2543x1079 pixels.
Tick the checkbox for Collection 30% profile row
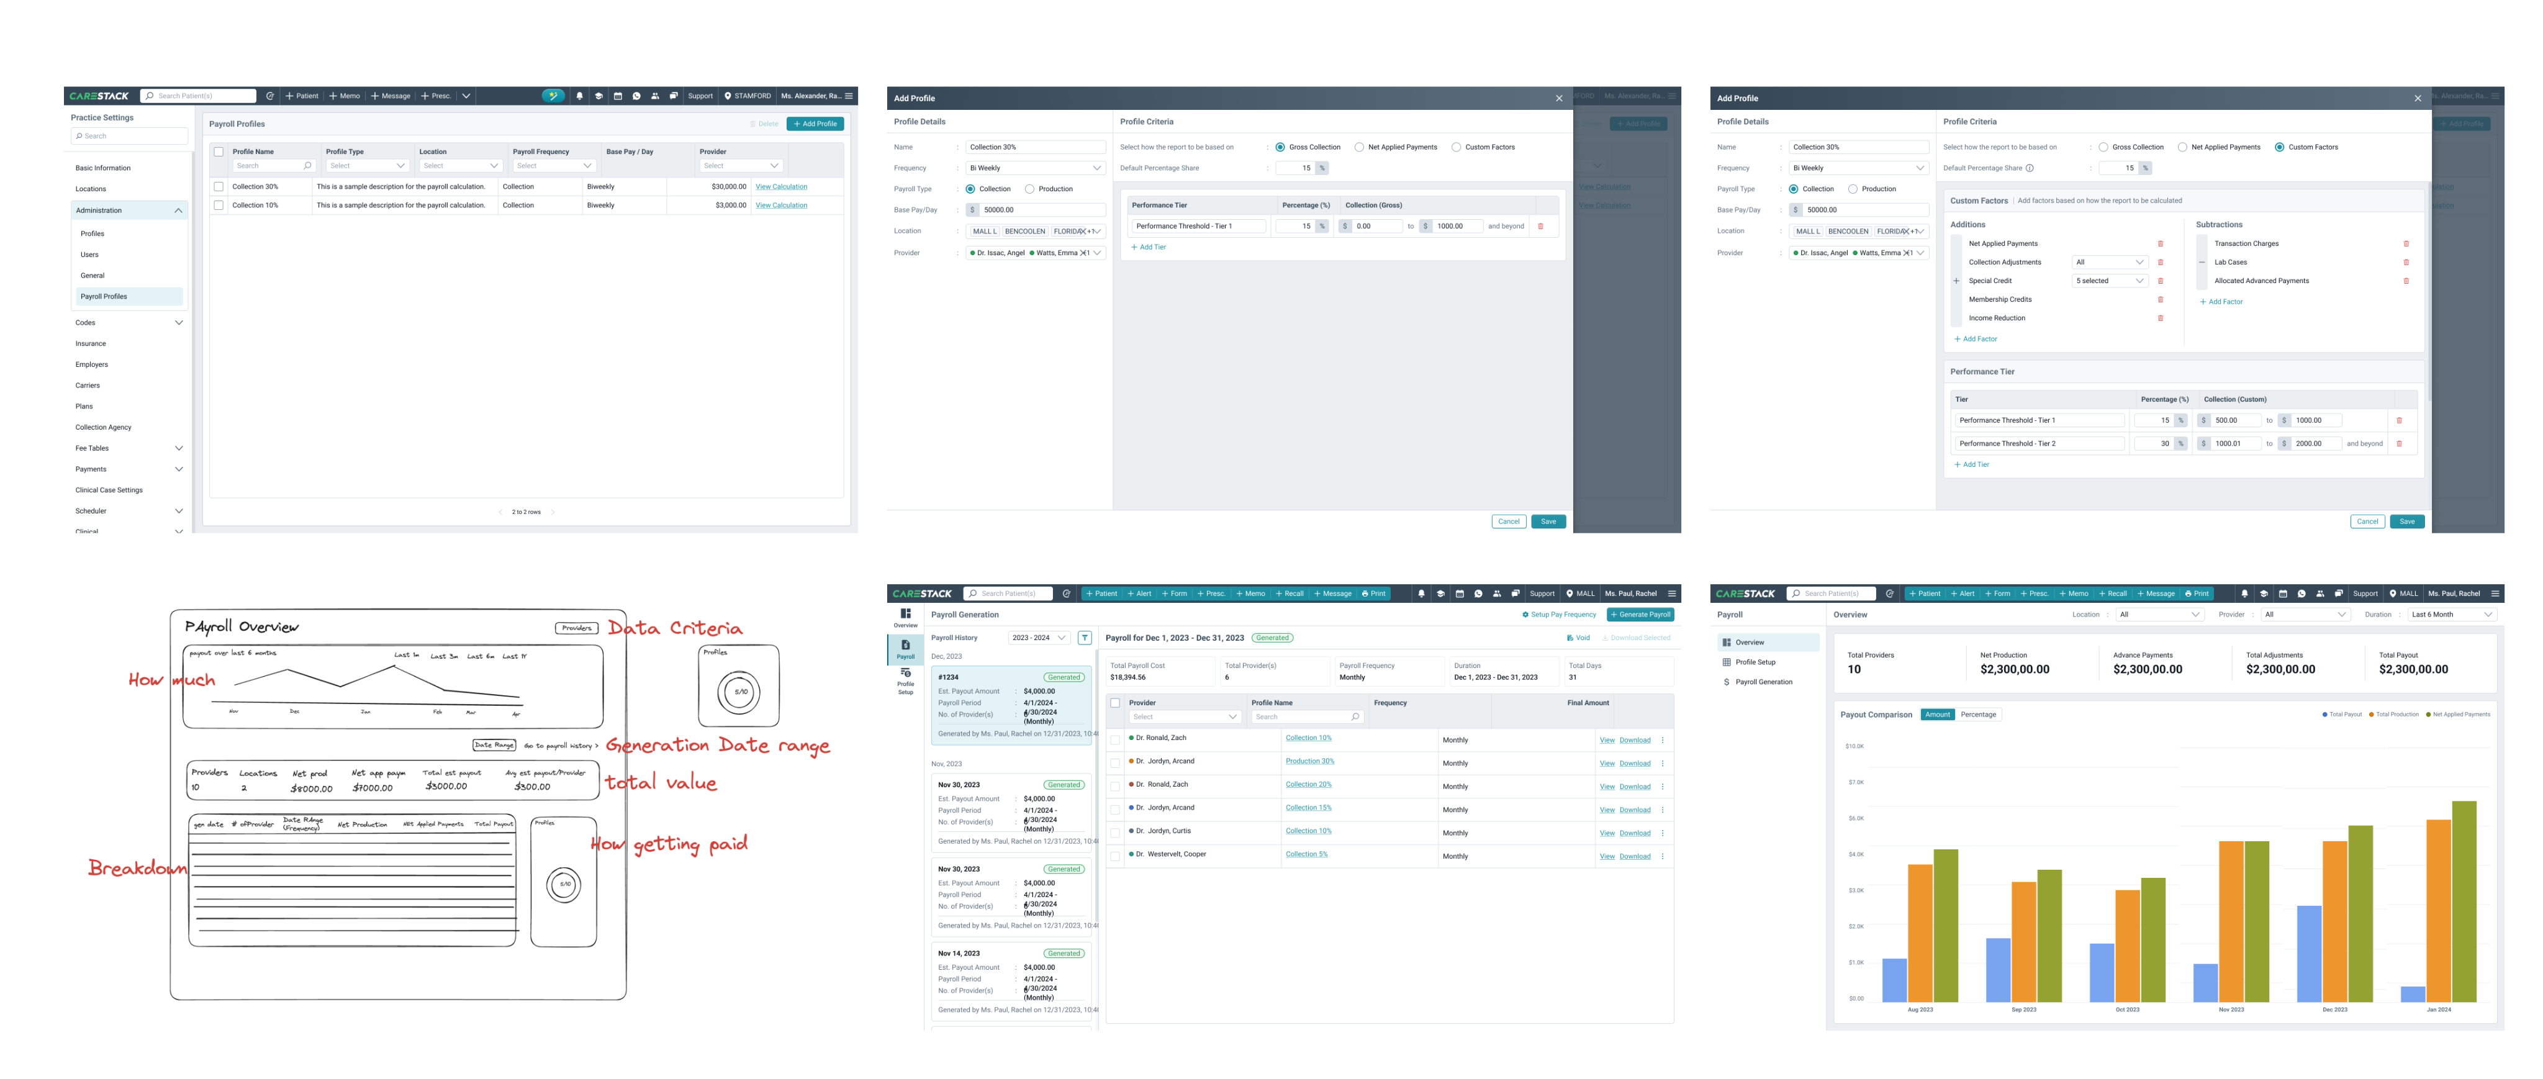pyautogui.click(x=218, y=187)
